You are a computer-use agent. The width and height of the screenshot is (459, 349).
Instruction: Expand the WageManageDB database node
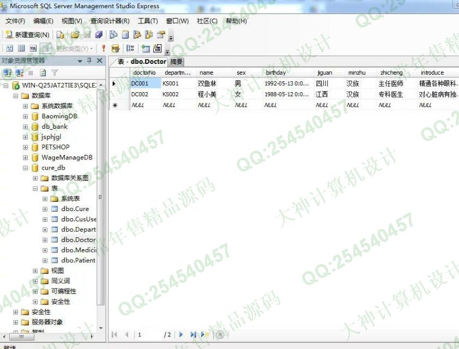[x=26, y=158]
